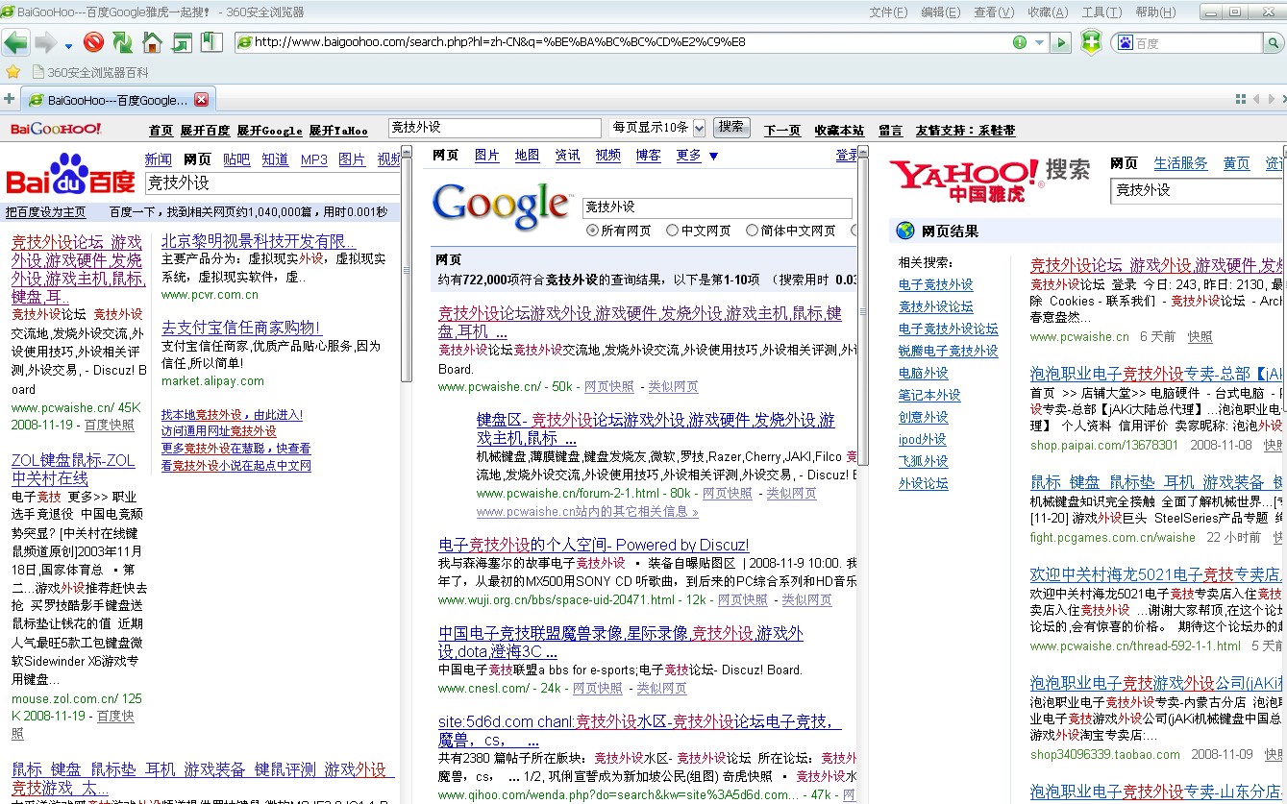Open Google 更多 dropdown
1287x804 pixels.
coord(697,155)
